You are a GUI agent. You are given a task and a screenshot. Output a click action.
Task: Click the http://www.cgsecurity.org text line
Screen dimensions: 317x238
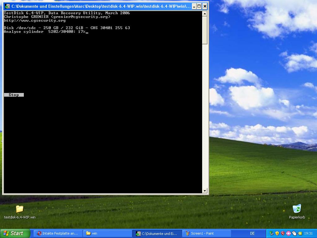click(x=35, y=20)
